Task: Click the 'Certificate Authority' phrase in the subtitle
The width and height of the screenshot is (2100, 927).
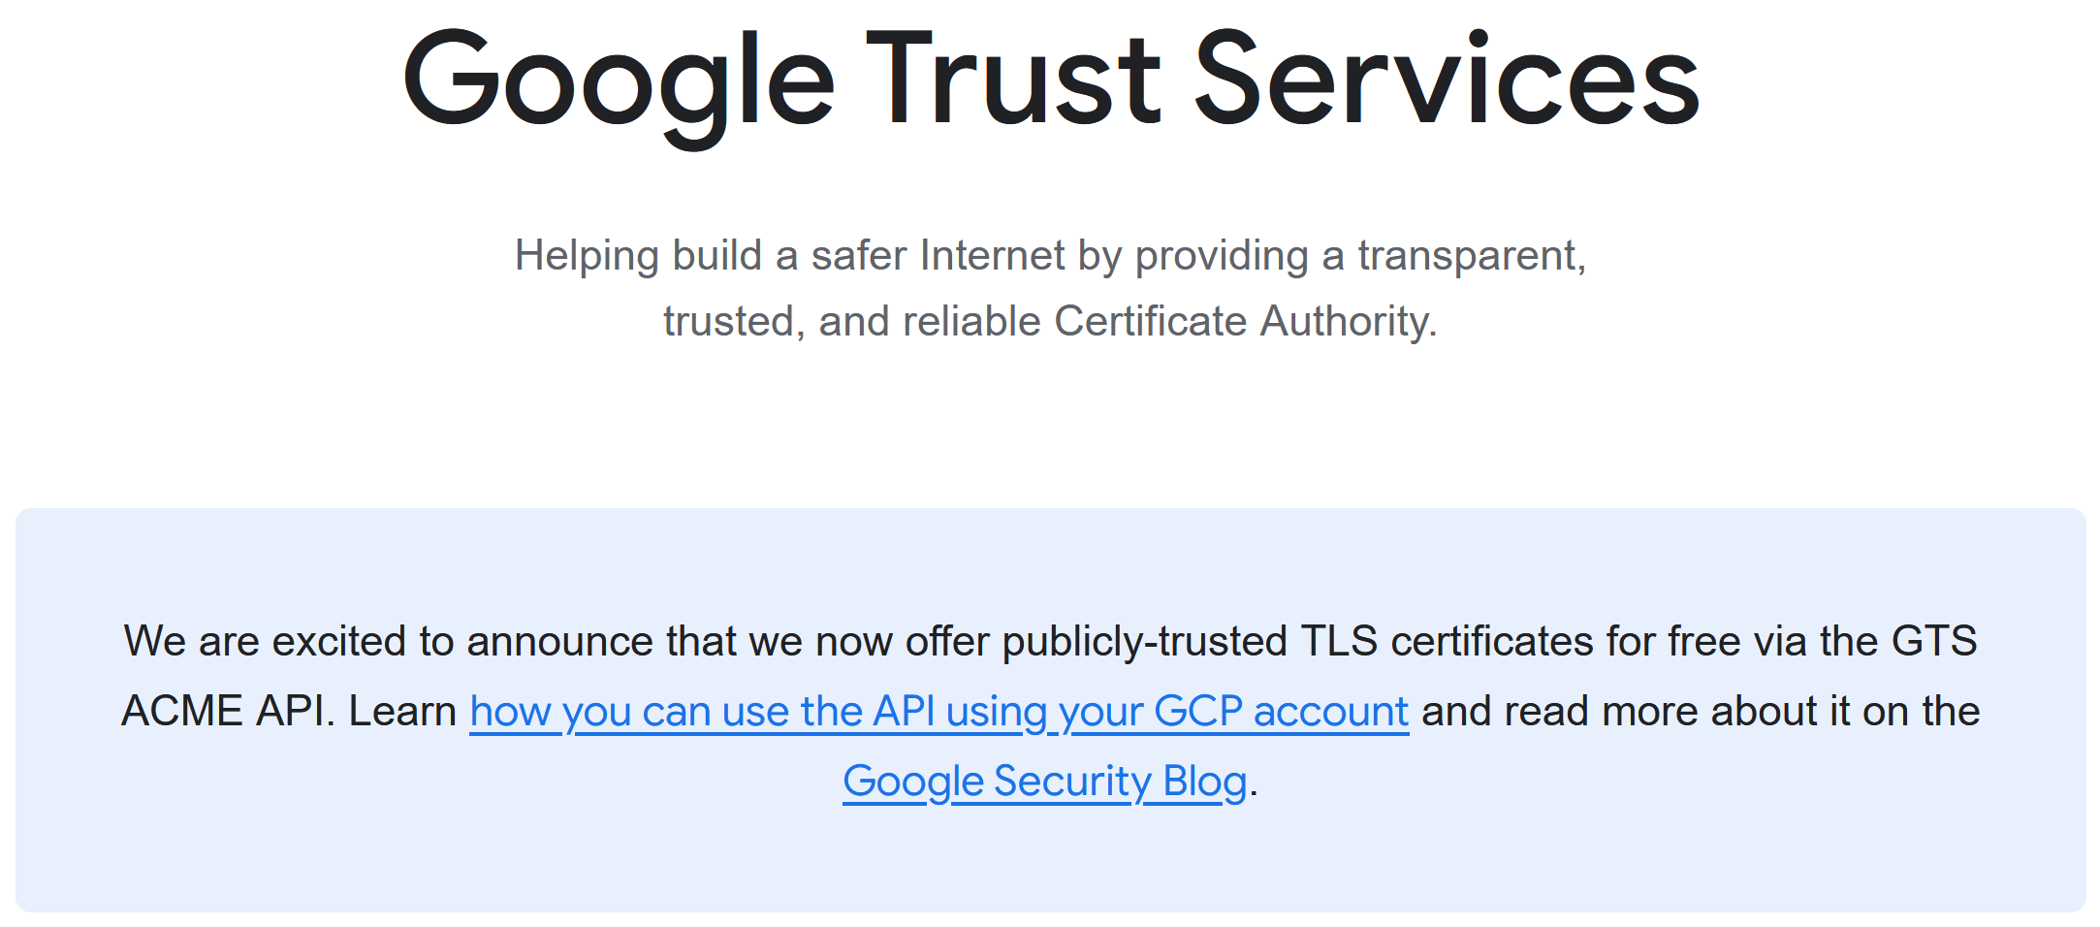Action: point(1246,322)
